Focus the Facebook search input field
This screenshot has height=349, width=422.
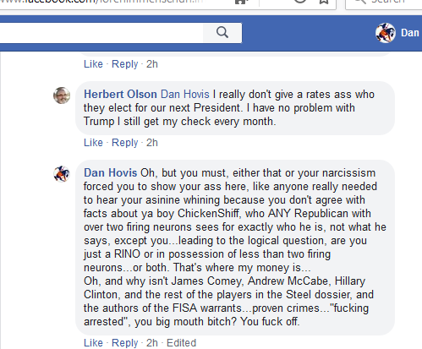coord(101,33)
